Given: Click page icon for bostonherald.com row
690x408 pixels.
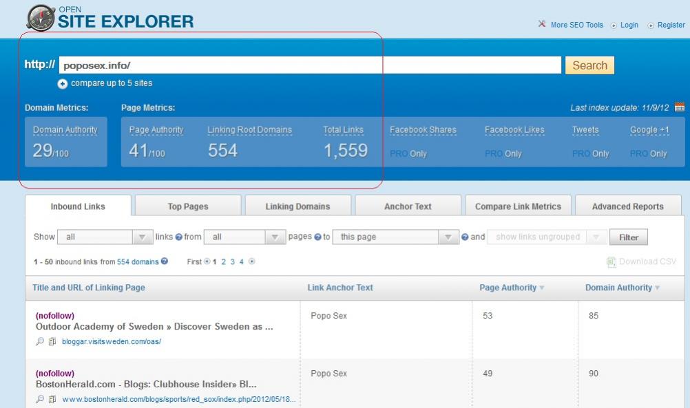Looking at the screenshot, I should tap(52, 399).
